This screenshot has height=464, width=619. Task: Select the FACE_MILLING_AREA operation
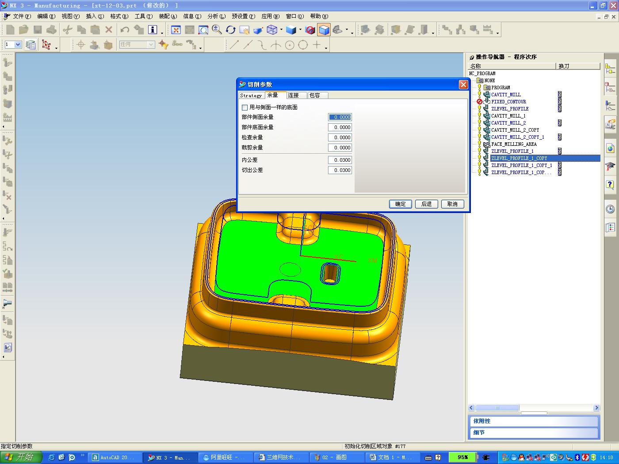tap(514, 144)
